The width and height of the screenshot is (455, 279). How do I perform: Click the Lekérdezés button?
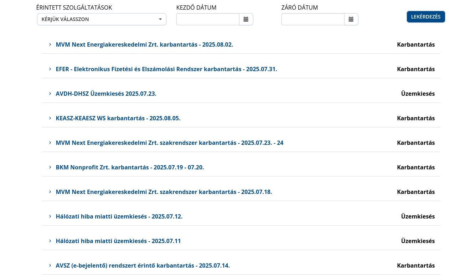coord(426,17)
